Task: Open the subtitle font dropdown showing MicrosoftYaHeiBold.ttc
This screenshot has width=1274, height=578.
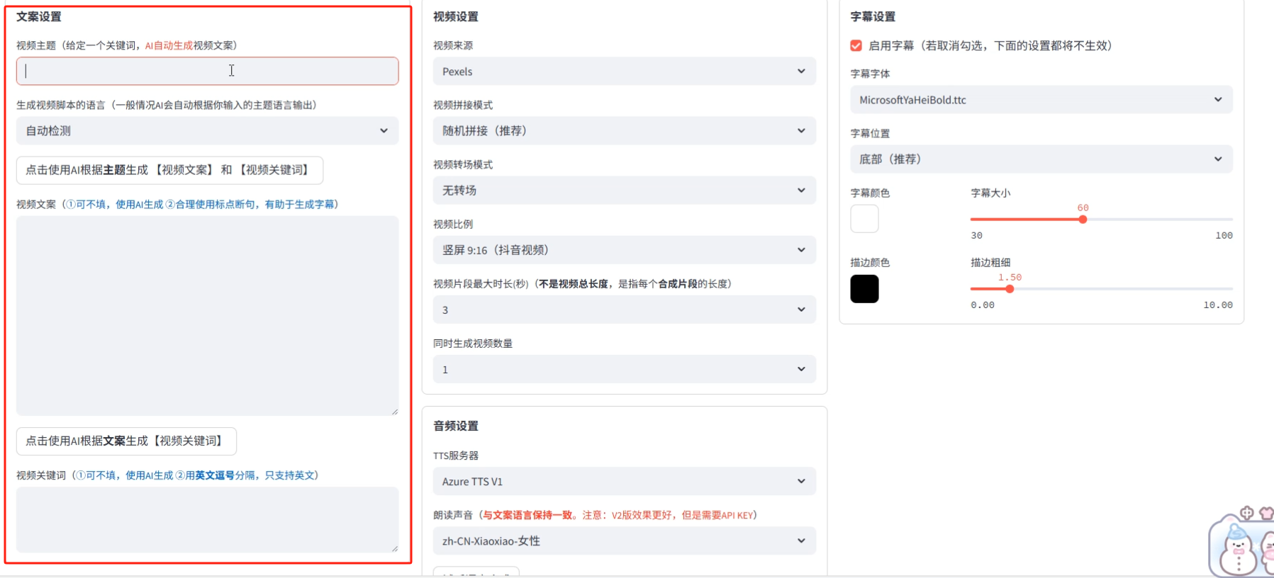Action: tap(1041, 100)
